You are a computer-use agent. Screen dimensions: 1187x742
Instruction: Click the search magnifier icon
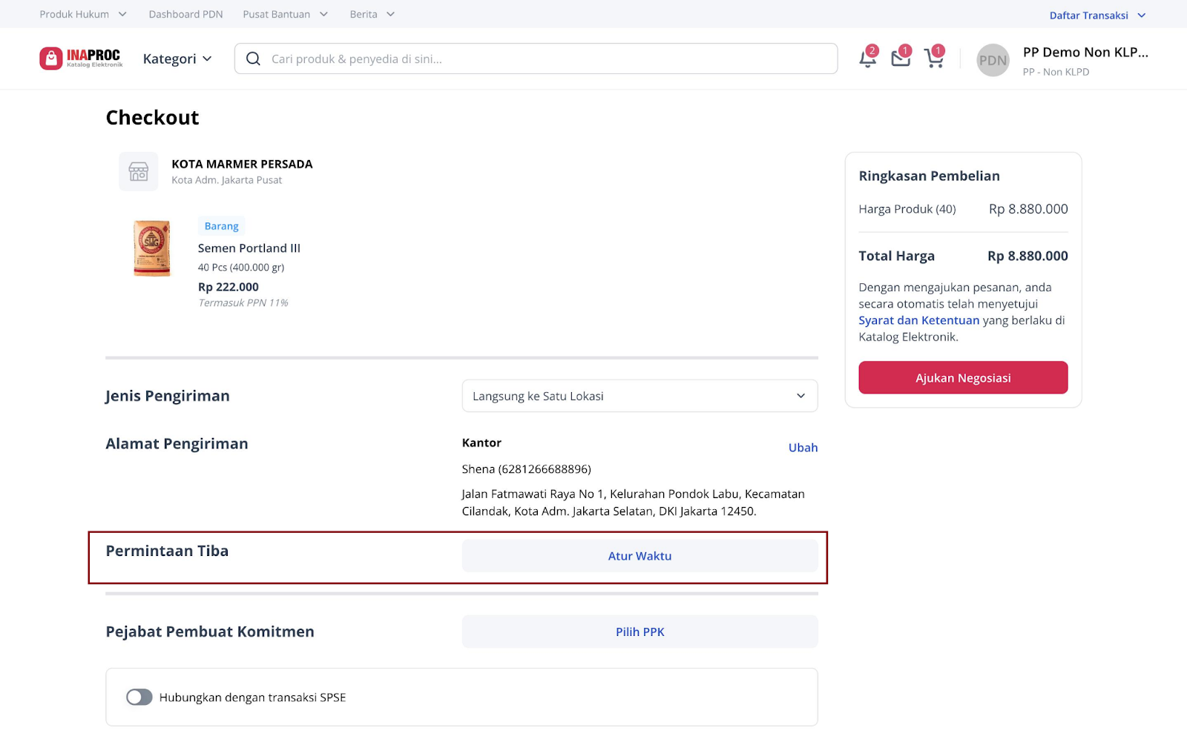point(253,59)
